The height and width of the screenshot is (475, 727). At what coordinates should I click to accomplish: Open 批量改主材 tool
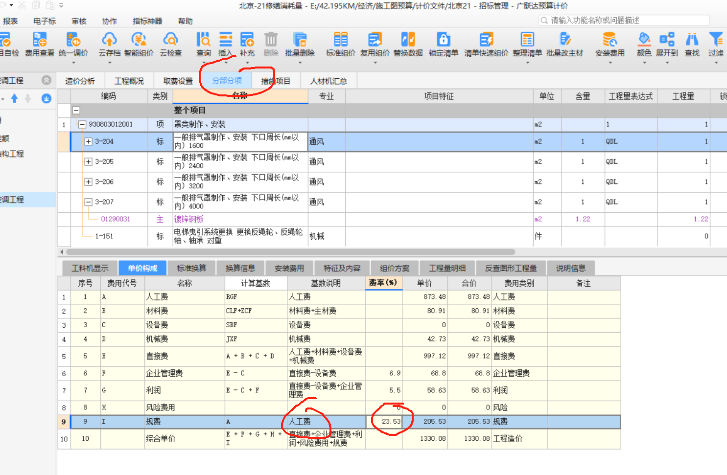point(565,44)
